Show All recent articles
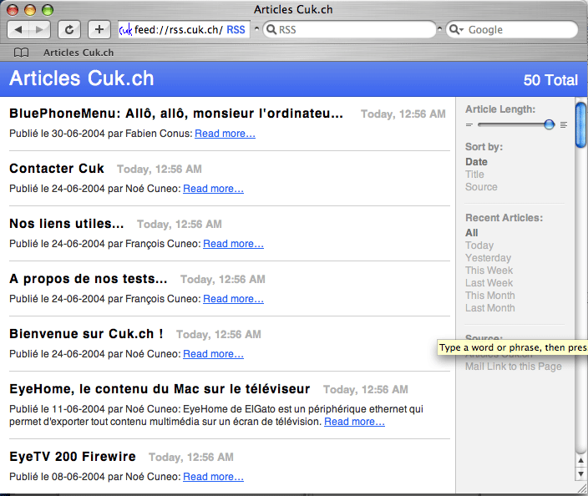The width and height of the screenshot is (588, 496). pos(471,233)
